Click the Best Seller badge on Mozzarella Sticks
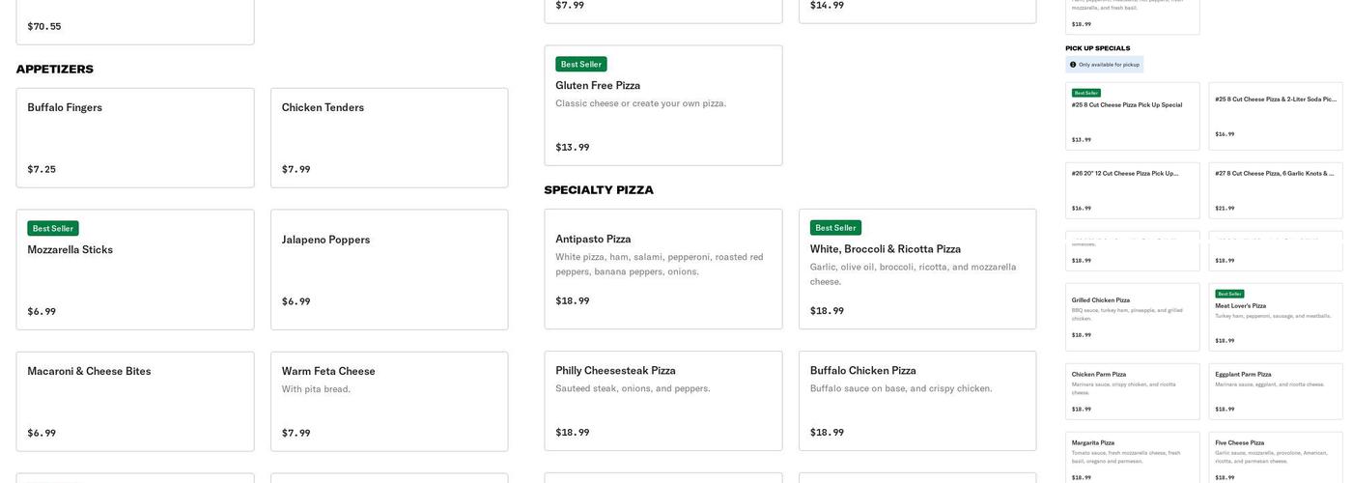Screen dimensions: 1352x483 coord(53,229)
